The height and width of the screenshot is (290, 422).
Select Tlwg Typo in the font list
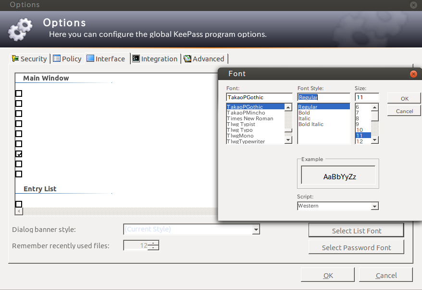point(255,130)
